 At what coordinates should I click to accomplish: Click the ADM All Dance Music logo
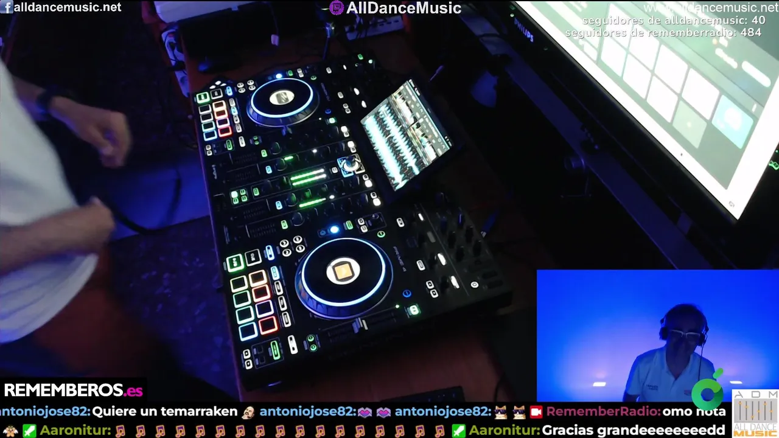(755, 413)
